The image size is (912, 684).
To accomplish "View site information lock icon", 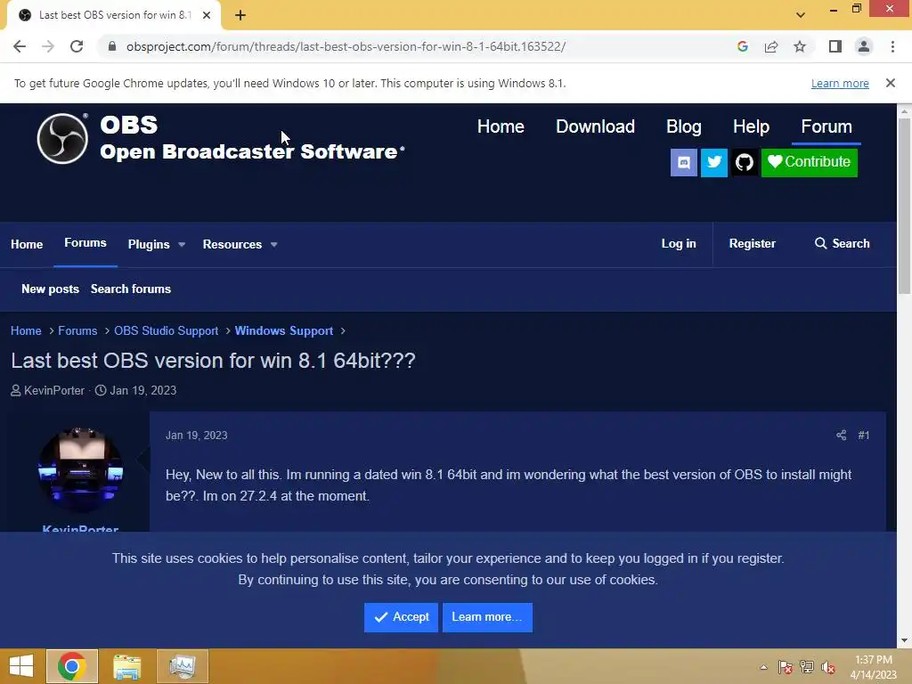I will click(x=112, y=46).
